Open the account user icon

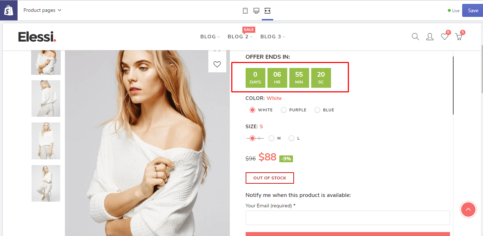click(x=430, y=37)
